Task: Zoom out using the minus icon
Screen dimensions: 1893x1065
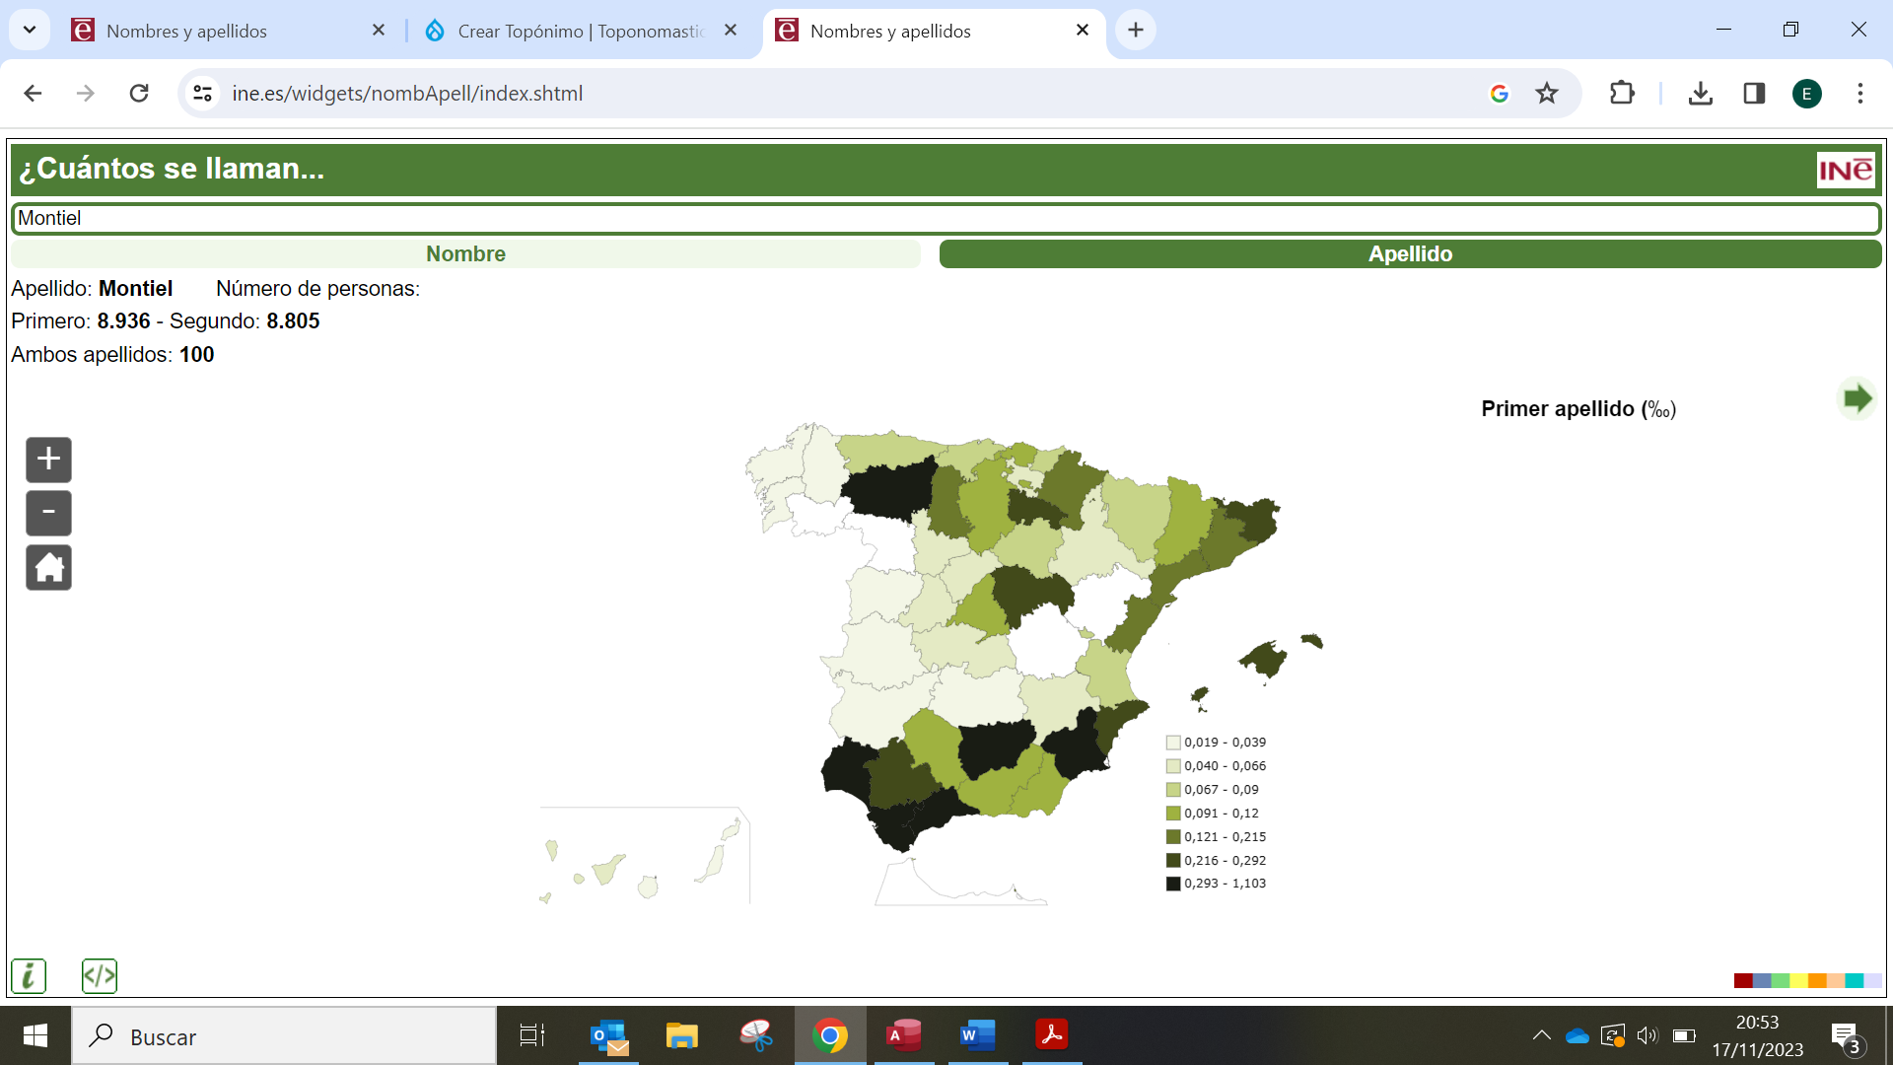Action: click(48, 513)
